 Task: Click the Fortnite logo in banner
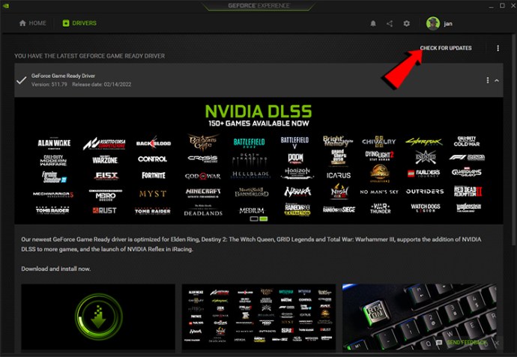[x=154, y=175]
